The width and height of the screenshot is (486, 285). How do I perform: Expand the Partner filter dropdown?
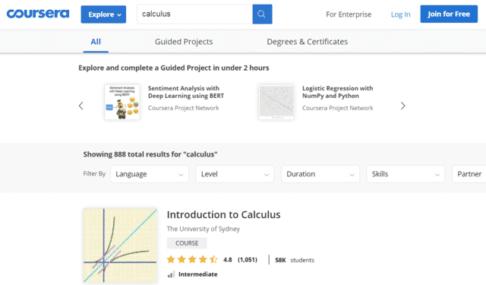click(469, 174)
